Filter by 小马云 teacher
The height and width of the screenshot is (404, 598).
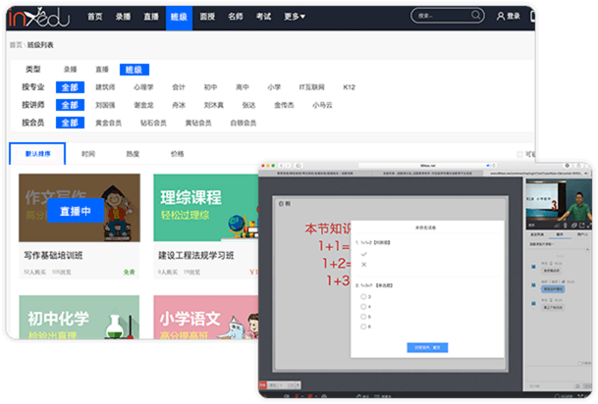[x=322, y=105]
